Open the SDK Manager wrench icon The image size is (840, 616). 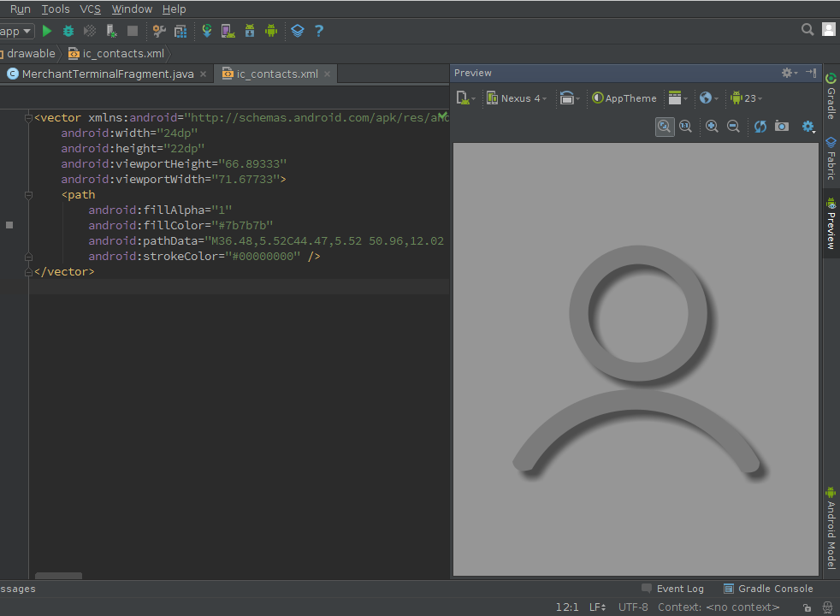click(159, 31)
